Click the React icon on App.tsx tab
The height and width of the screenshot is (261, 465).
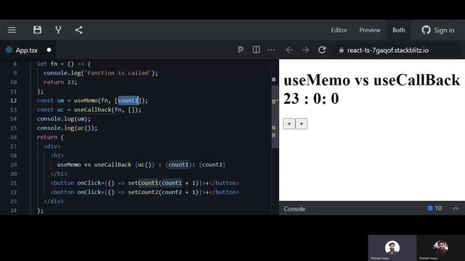coord(9,50)
